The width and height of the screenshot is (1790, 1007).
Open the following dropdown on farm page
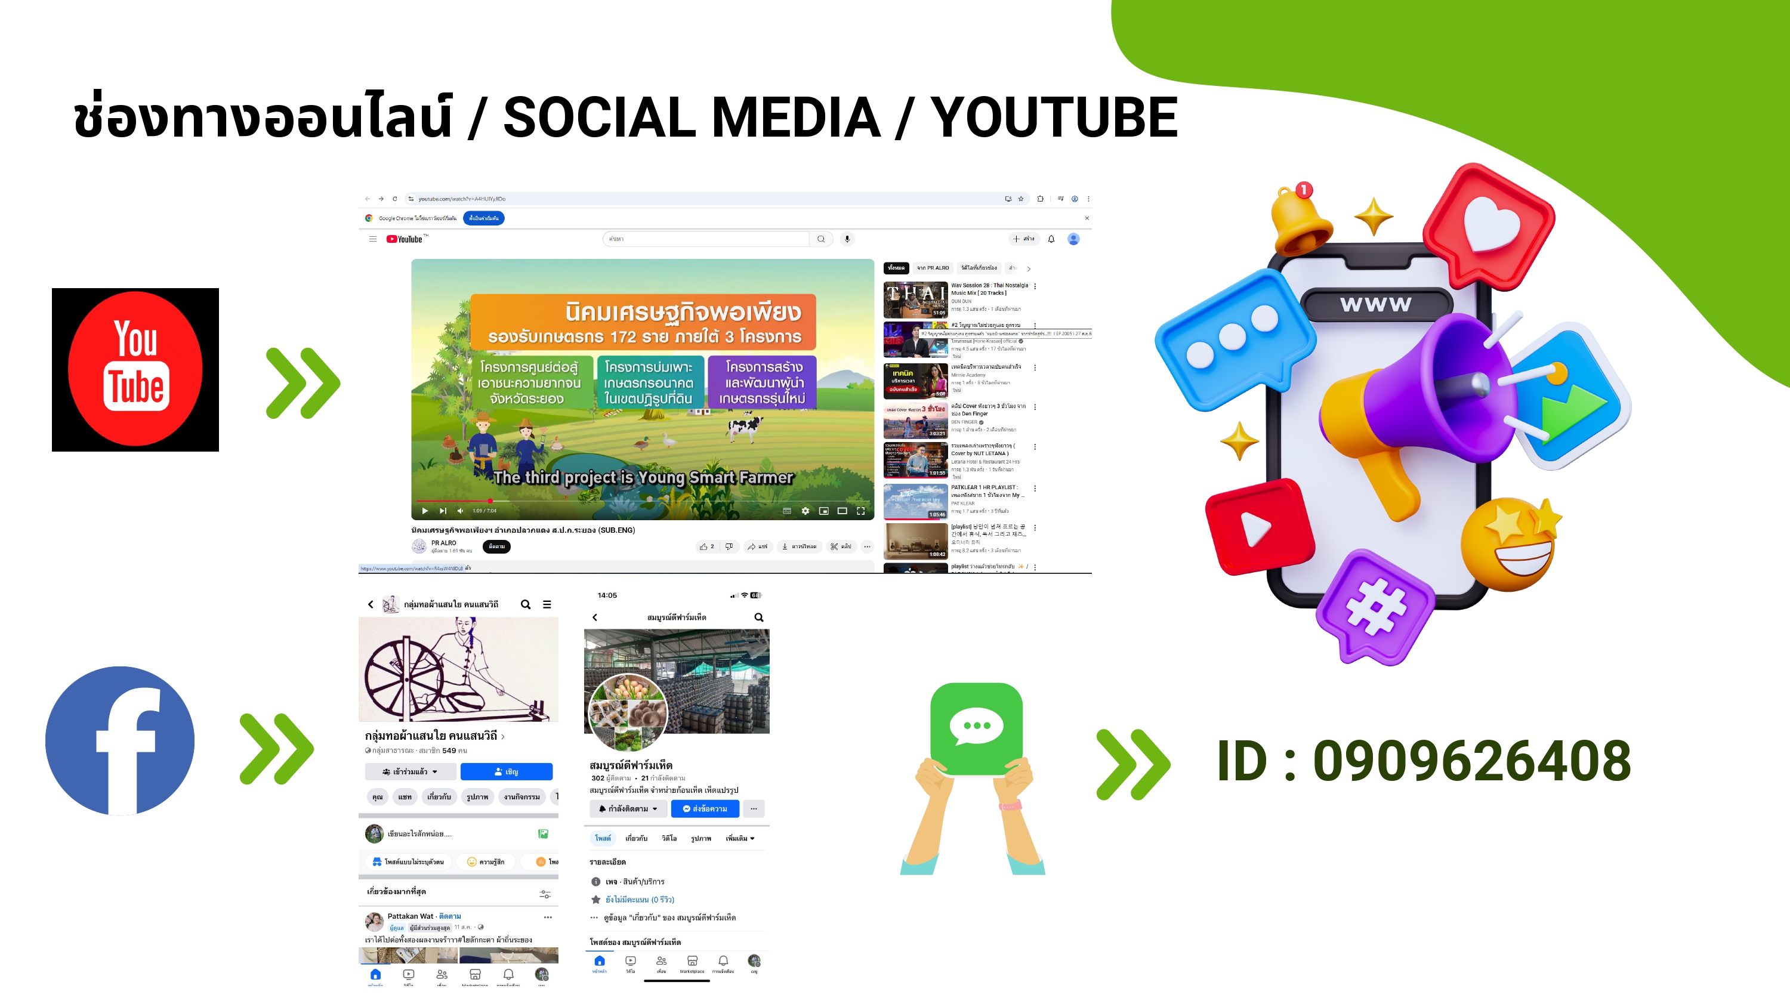tap(628, 809)
